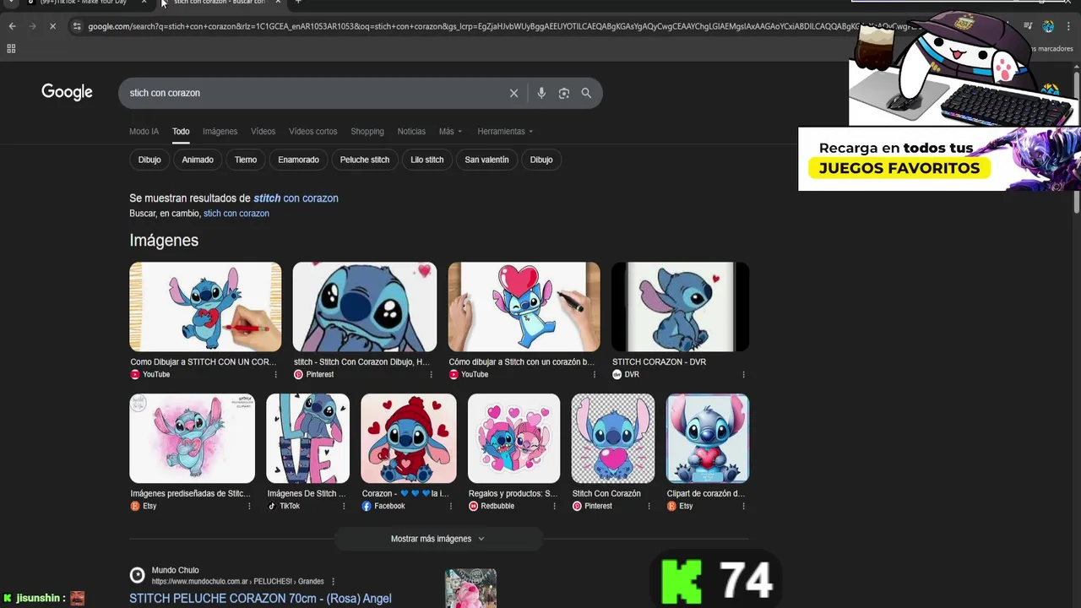Click the Google logo

(67, 92)
